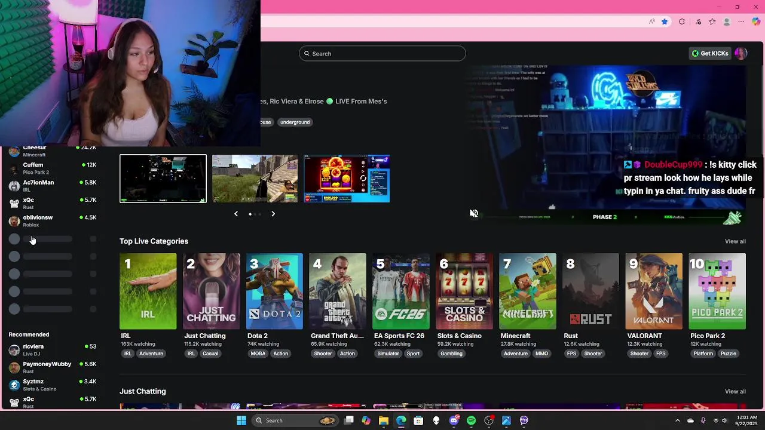Unmute the featured stream with the speaker icon
This screenshot has width=765, height=430.
click(474, 213)
